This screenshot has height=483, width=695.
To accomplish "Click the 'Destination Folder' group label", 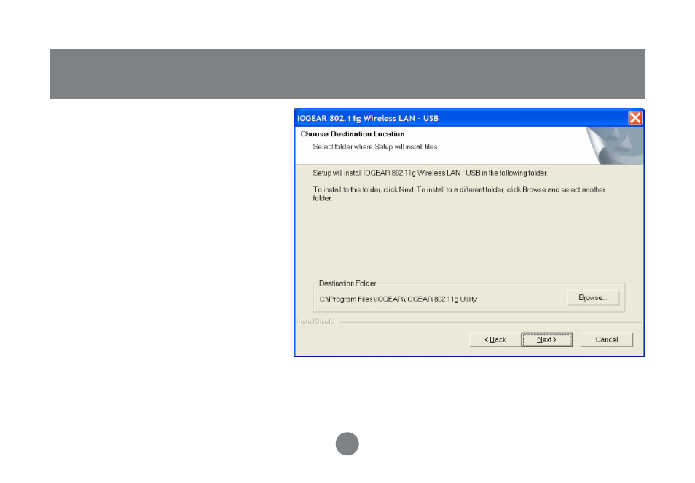I will (x=347, y=283).
